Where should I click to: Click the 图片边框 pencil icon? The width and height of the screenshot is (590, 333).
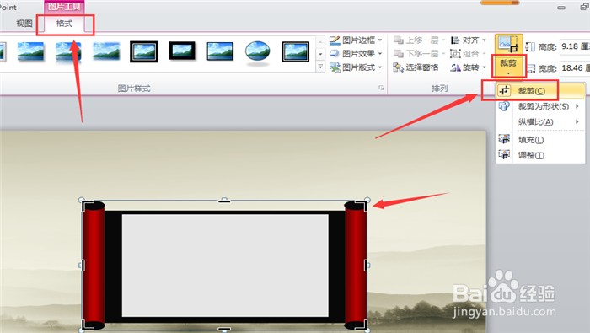[x=335, y=40]
